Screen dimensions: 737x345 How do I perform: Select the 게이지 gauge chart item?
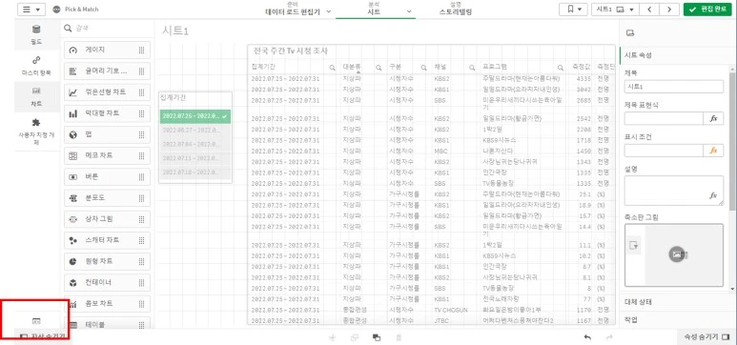(107, 50)
